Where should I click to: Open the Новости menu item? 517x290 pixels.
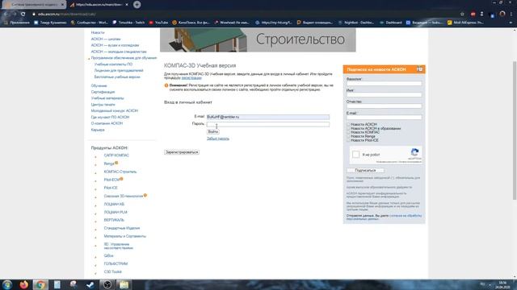click(98, 32)
